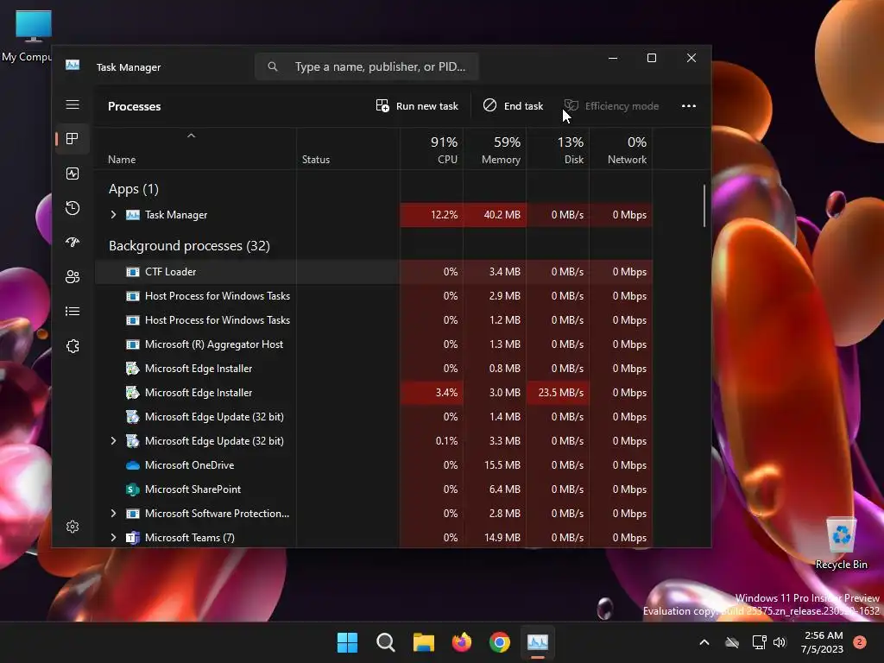Open the Details sidebar icon
This screenshot has width=884, height=663.
pos(73,311)
